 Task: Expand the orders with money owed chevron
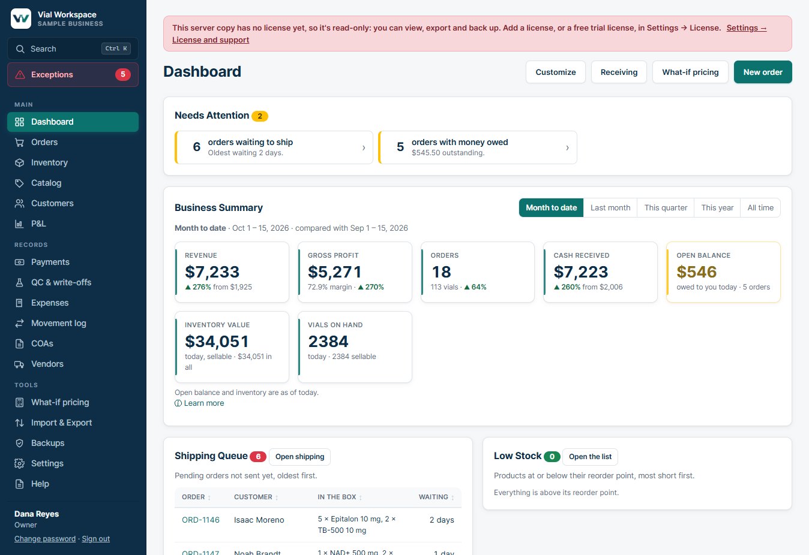tap(567, 147)
